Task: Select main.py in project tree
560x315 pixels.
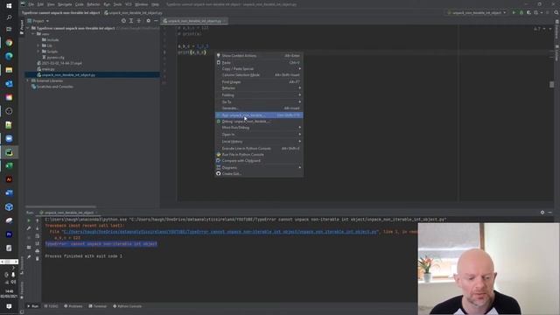Action: click(x=45, y=69)
